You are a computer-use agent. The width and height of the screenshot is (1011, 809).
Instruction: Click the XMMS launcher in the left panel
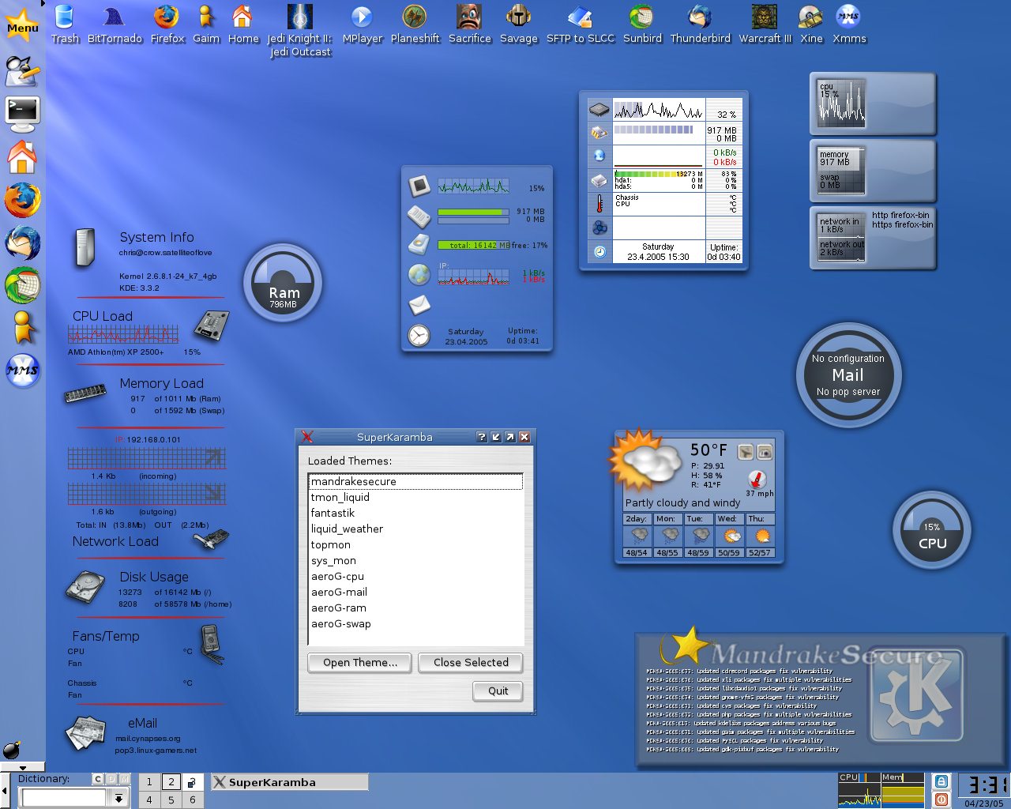tap(22, 371)
